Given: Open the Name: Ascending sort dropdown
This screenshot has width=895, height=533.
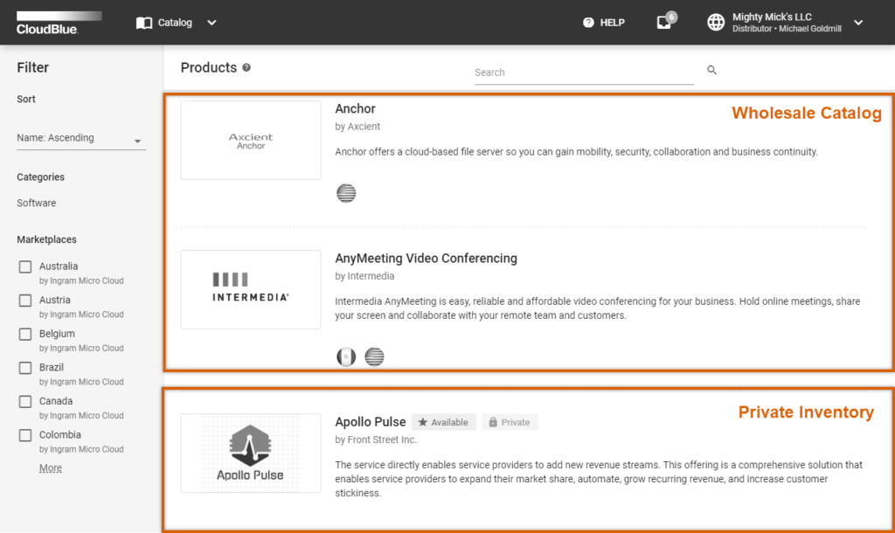Looking at the screenshot, I should [x=80, y=138].
